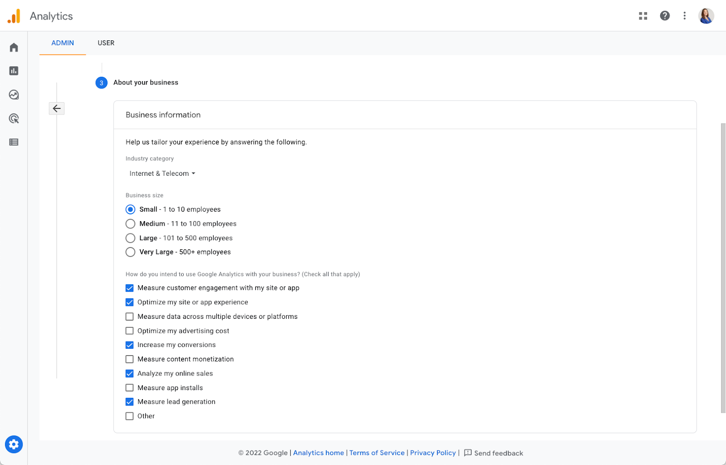Open the three-dot more options menu
The width and height of the screenshot is (726, 465).
click(685, 16)
